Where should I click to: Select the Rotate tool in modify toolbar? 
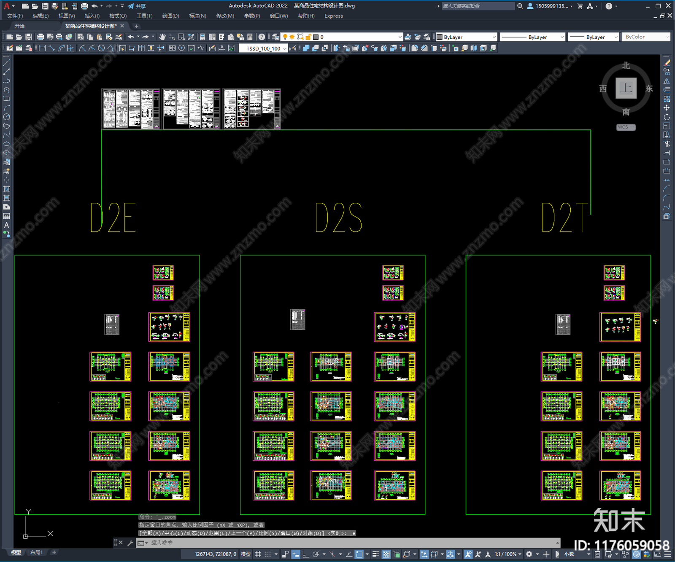click(667, 117)
